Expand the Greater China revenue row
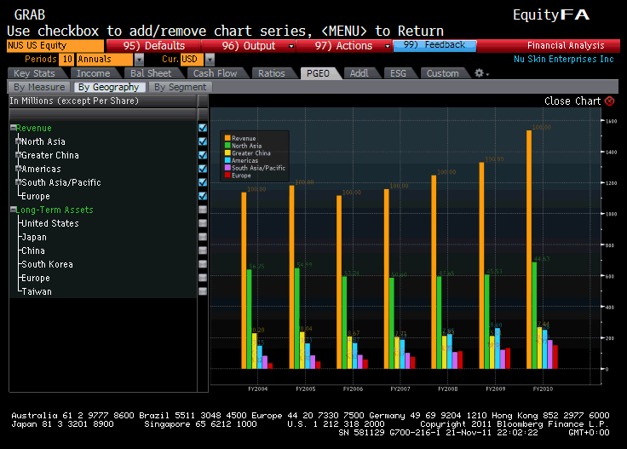627x449 pixels. click(19, 155)
